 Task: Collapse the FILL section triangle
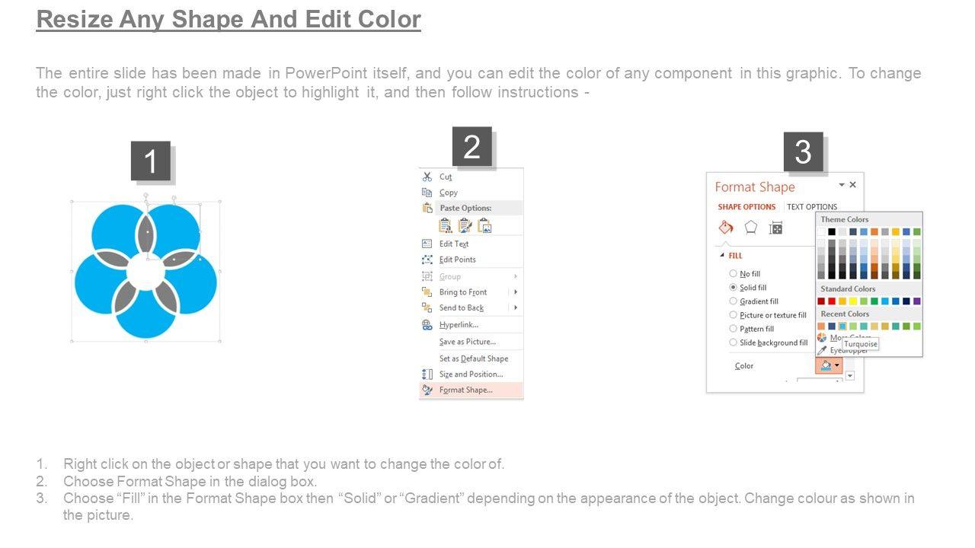click(721, 256)
